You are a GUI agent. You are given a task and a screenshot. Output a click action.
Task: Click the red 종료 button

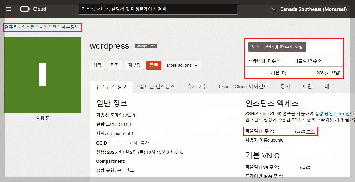[x=154, y=65]
